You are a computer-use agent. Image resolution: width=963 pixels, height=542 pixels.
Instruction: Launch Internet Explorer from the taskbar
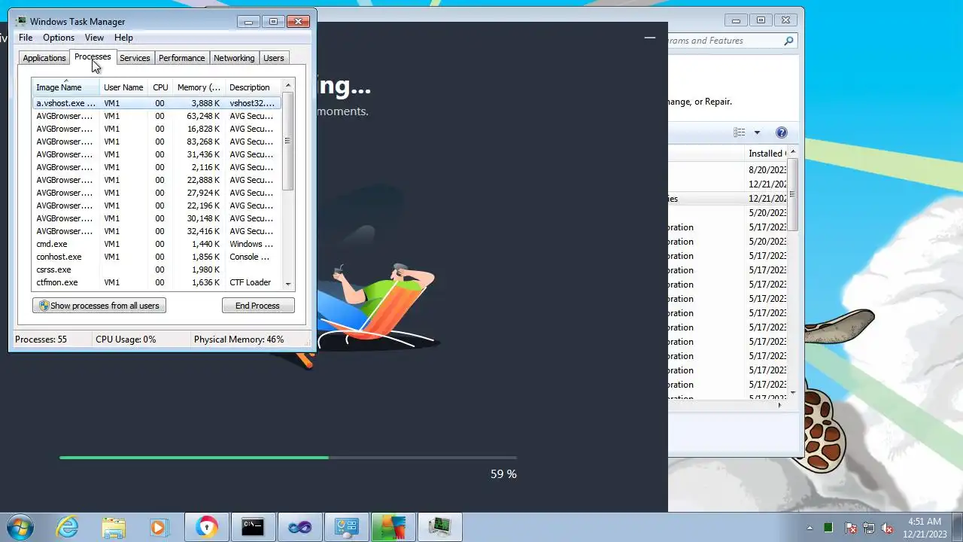click(68, 527)
